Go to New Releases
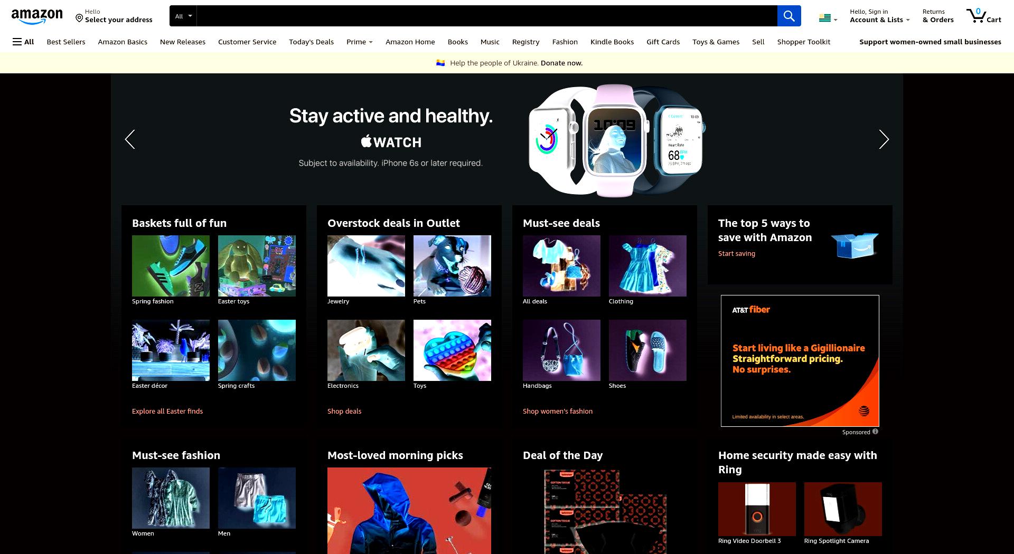Image resolution: width=1014 pixels, height=554 pixels. point(183,42)
